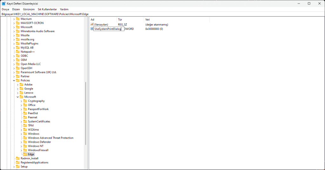Click the Office folder icon
325x170 pixels.
25,105
